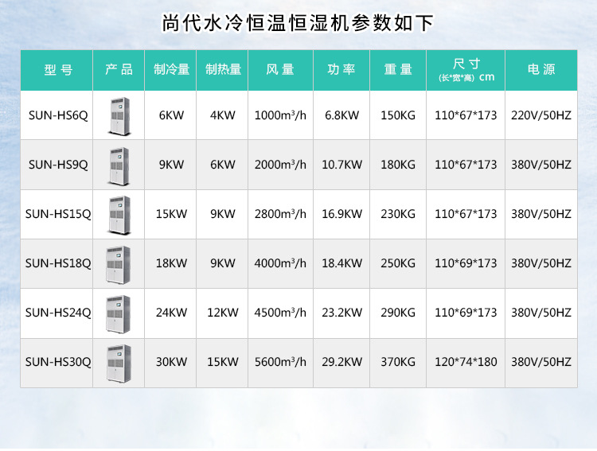Click the 29.2KW power value
Viewport: 597px width, 451px height.
coord(342,362)
